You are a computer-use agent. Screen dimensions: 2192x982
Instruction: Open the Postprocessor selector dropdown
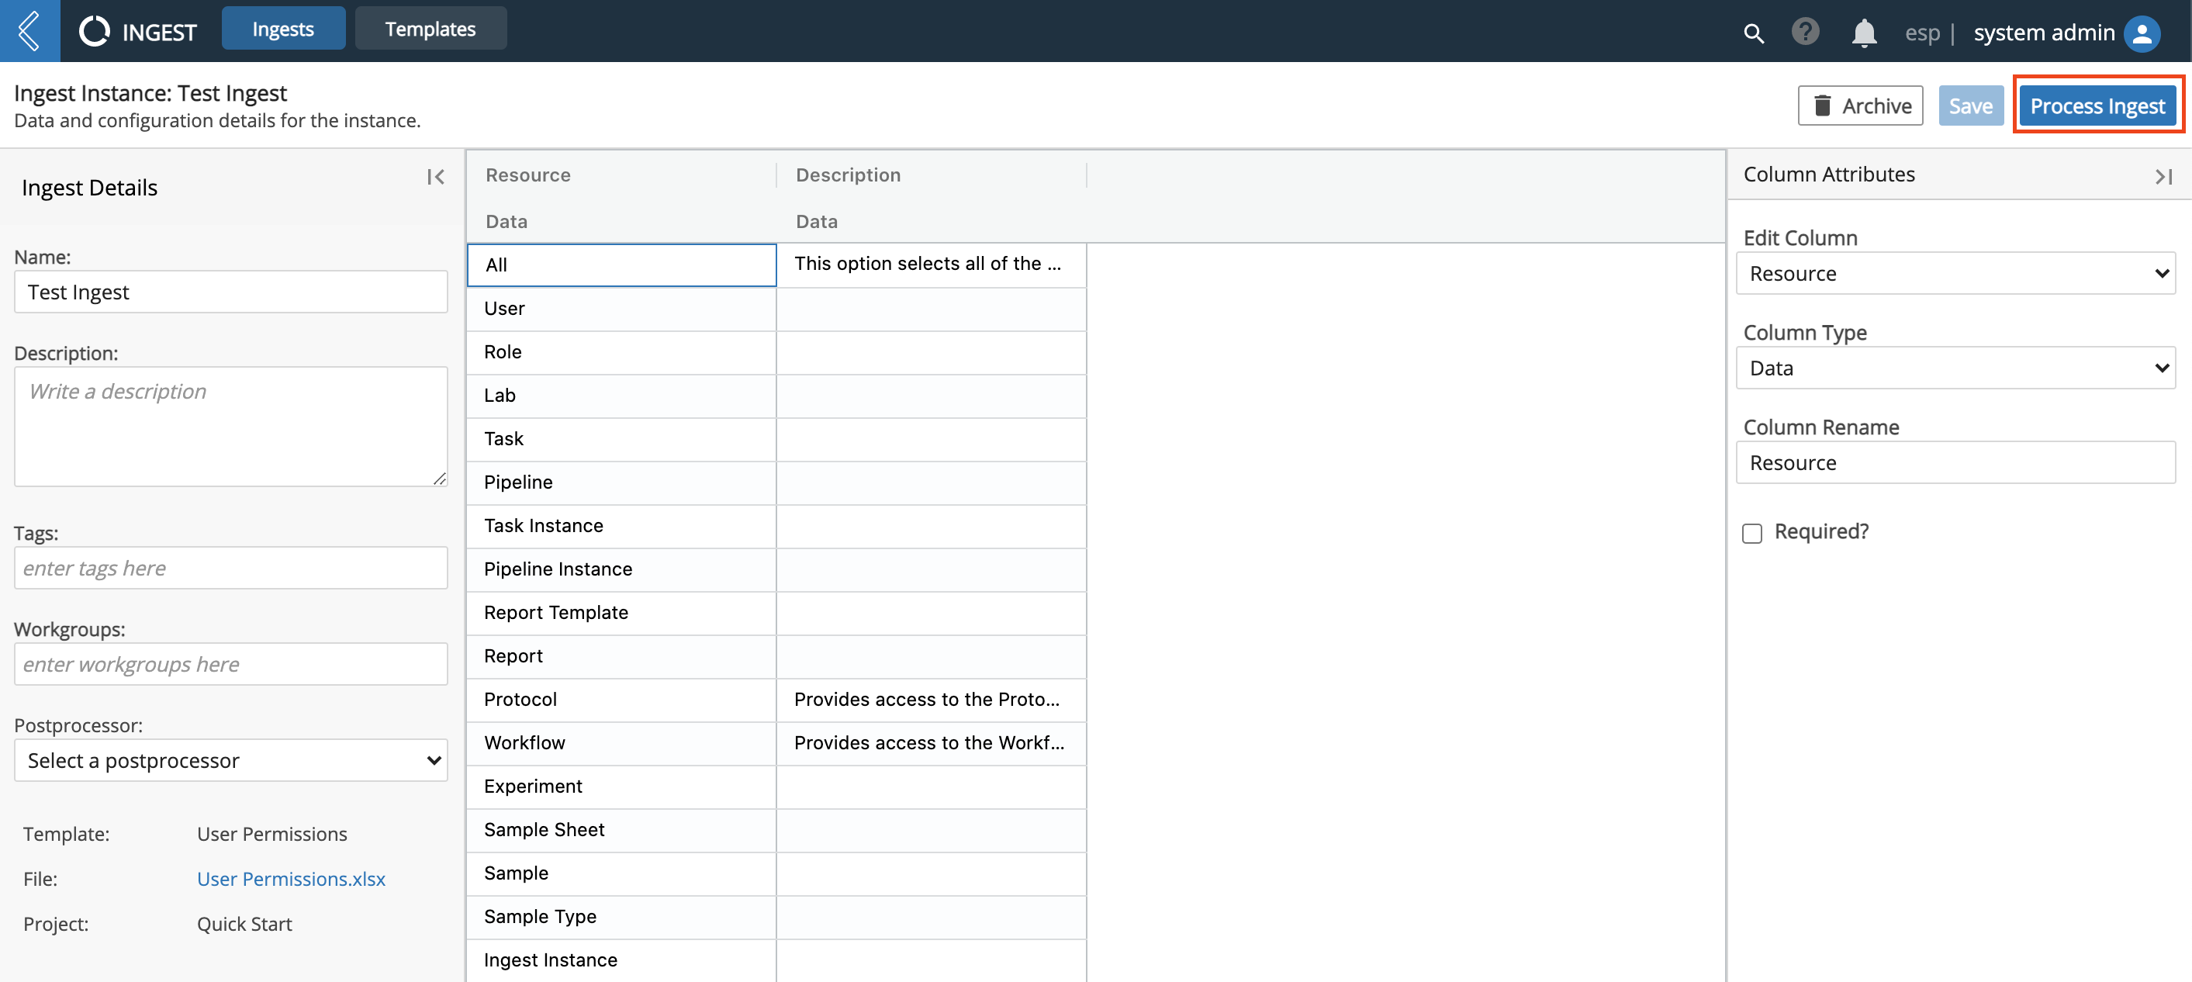click(x=228, y=761)
